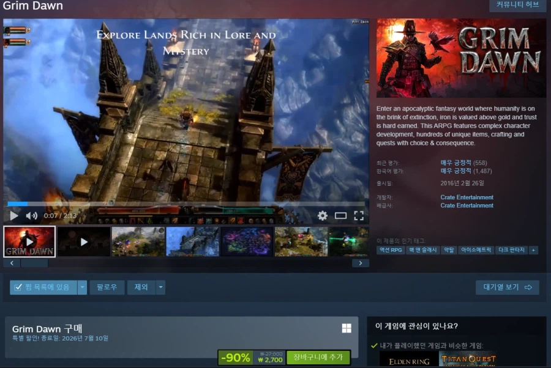
Task: Open 대기열 보기 queue button
Action: (508, 287)
